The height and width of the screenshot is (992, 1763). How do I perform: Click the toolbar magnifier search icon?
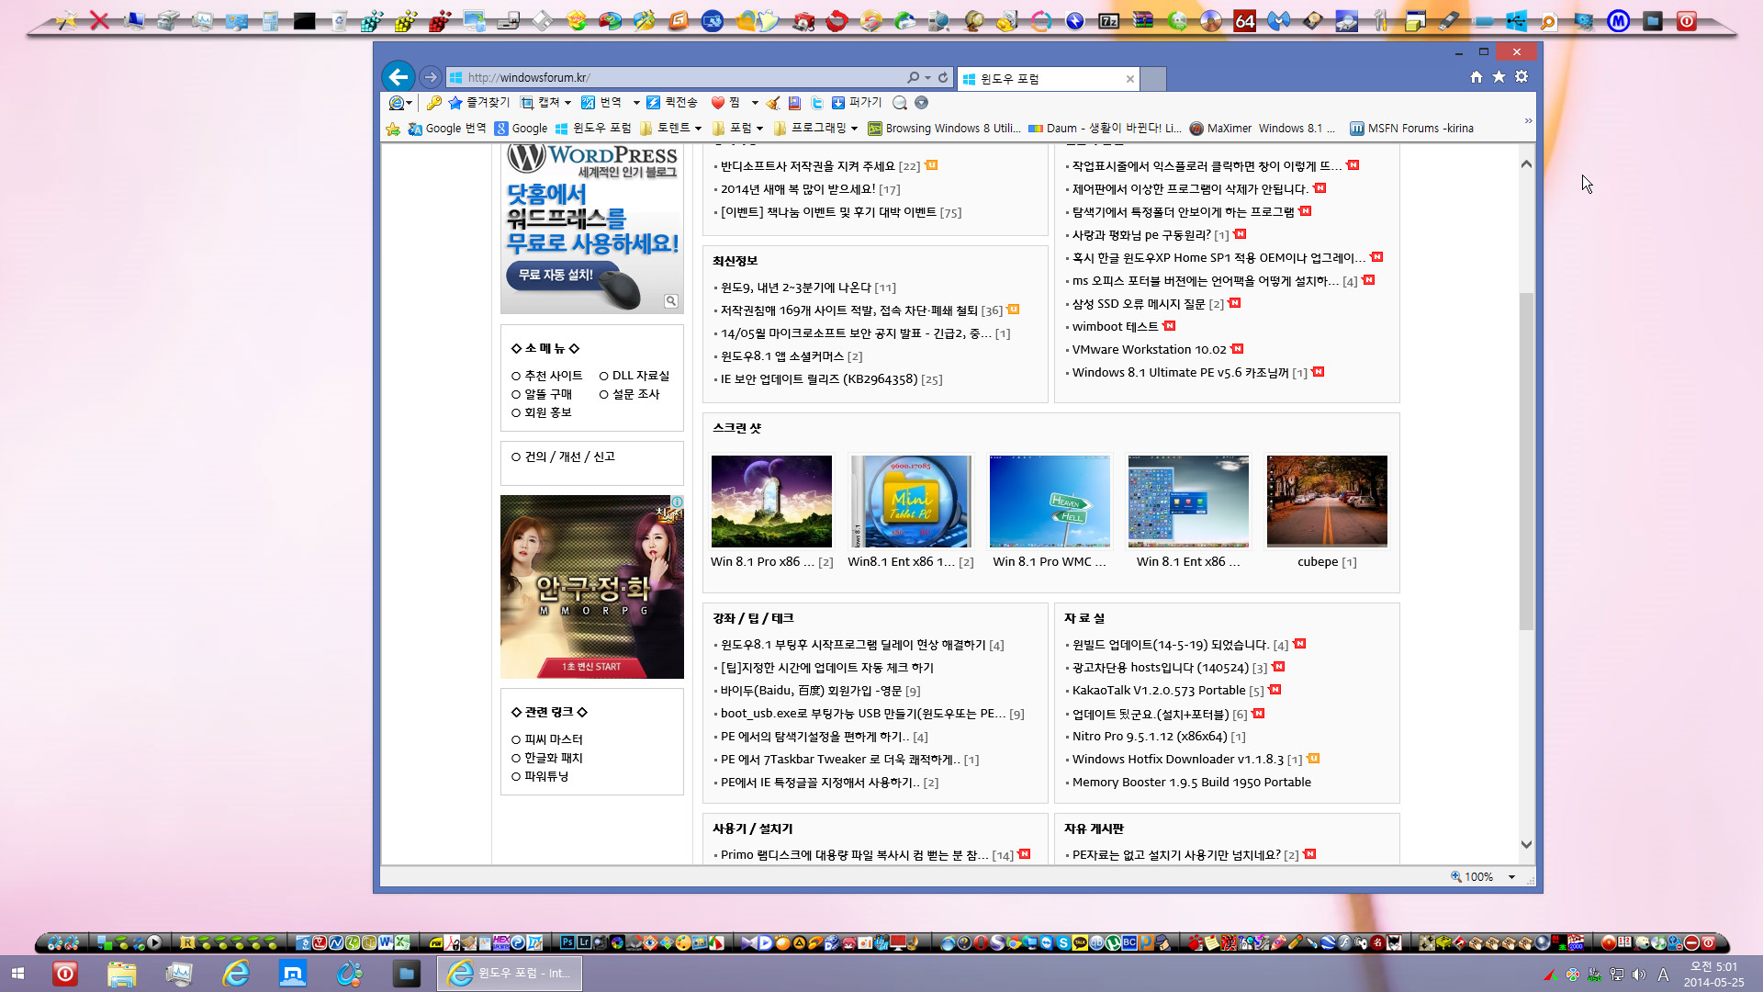pyautogui.click(x=900, y=103)
